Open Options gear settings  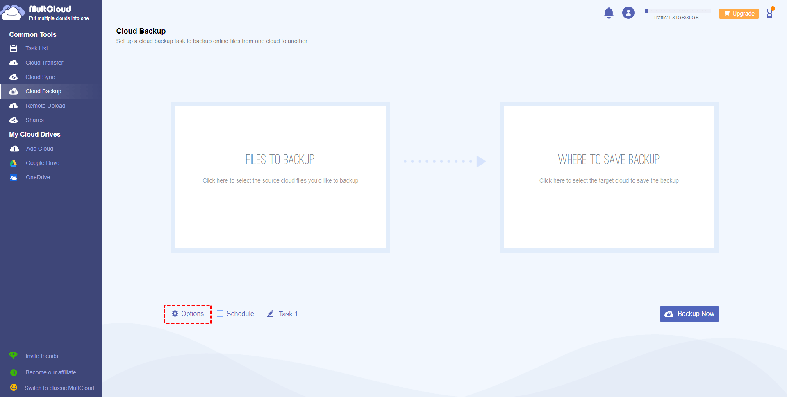pos(188,314)
